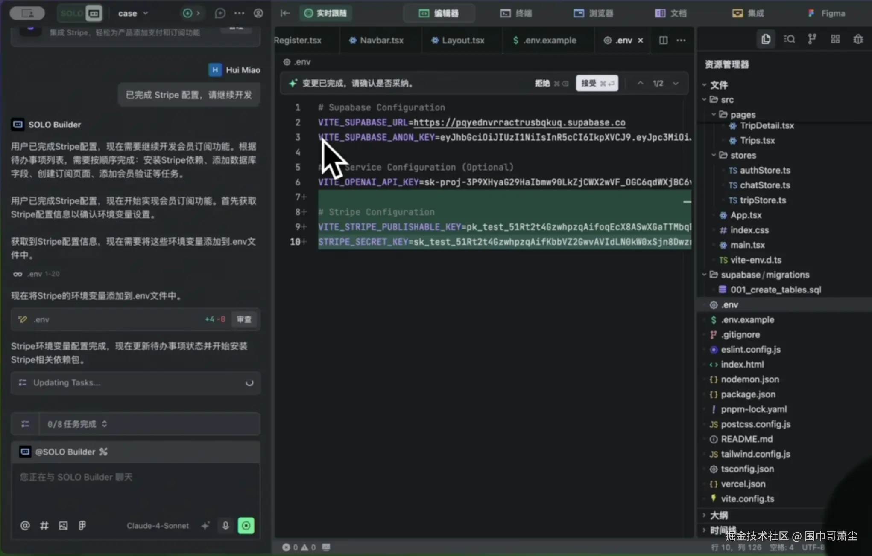Open the source control branch icon

click(x=812, y=39)
